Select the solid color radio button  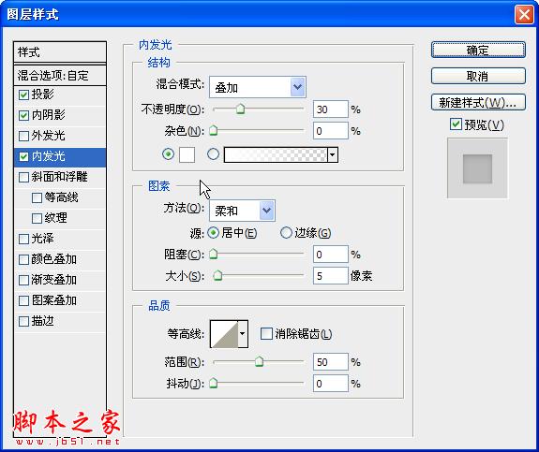(x=168, y=154)
